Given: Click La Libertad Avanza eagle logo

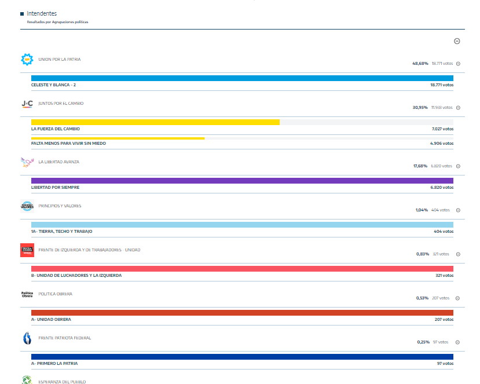Looking at the screenshot, I should pos(27,162).
